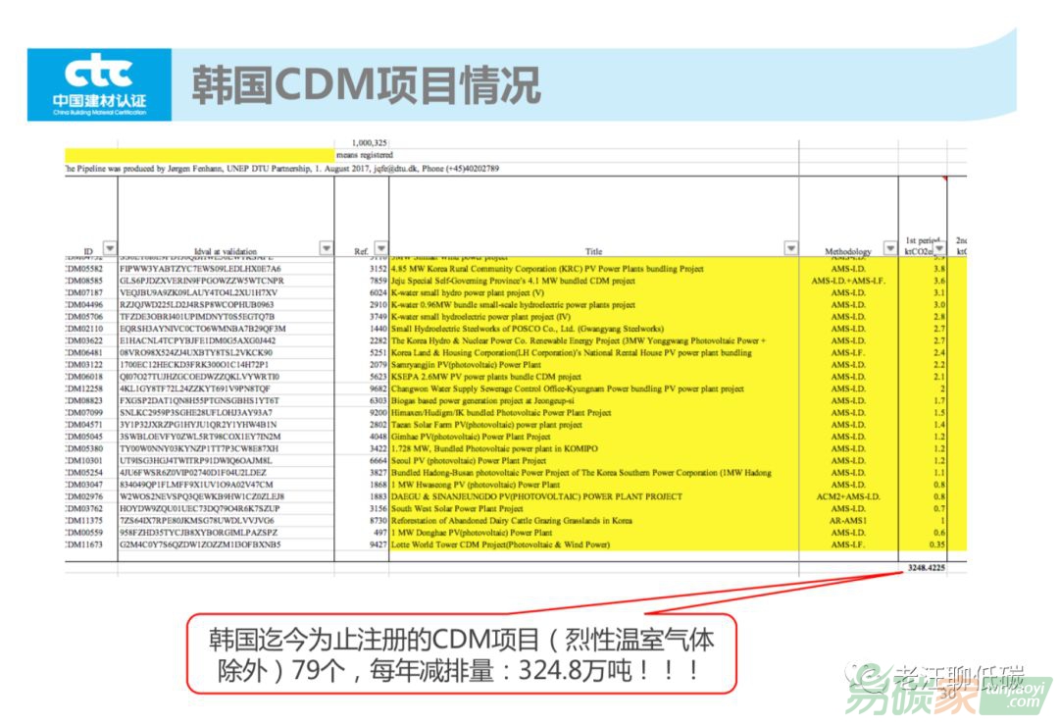Screen dimensions: 1059x725
Task: Click the red comment indicator on the ktCO2e column
Action: coord(944,179)
